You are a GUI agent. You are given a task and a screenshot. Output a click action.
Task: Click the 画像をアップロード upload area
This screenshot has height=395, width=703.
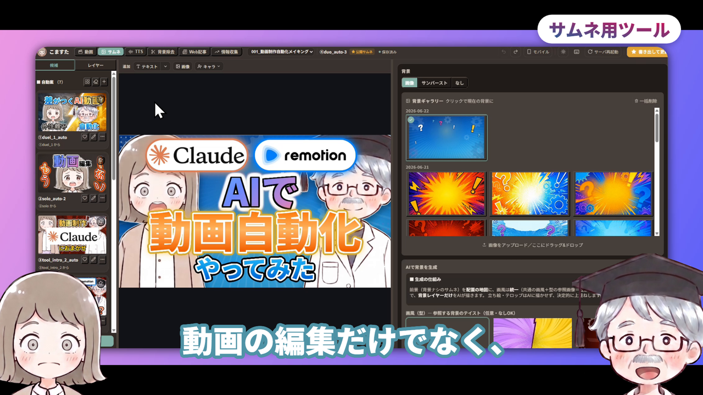pos(532,245)
